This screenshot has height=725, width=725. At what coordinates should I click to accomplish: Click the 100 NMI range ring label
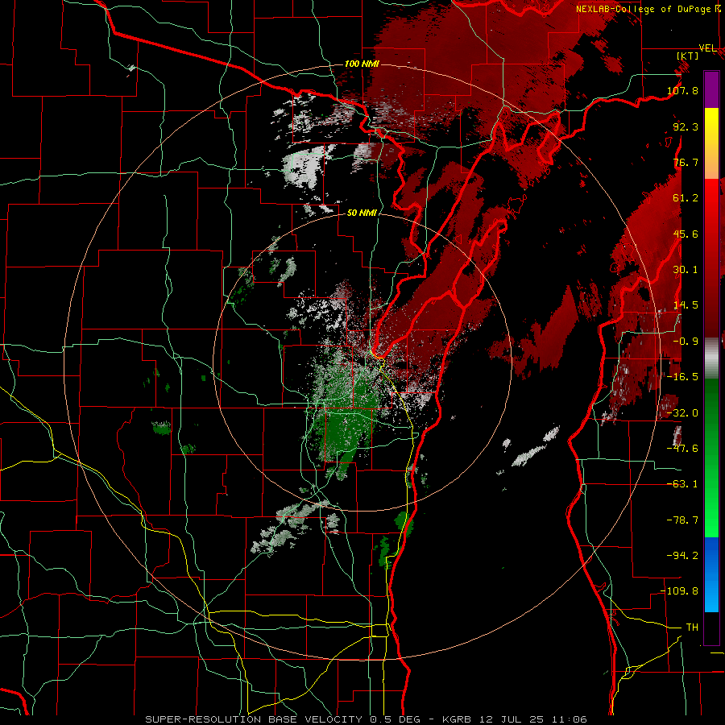362,64
